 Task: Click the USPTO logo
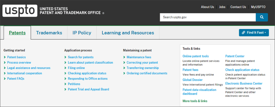20,11
